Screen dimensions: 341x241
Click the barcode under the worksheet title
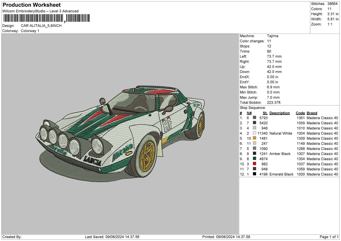tap(47, 18)
